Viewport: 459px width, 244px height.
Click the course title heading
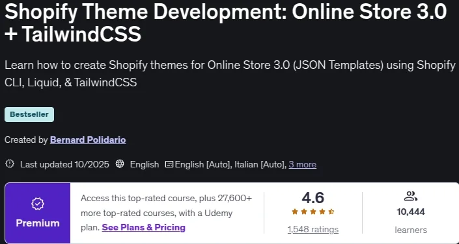click(225, 23)
